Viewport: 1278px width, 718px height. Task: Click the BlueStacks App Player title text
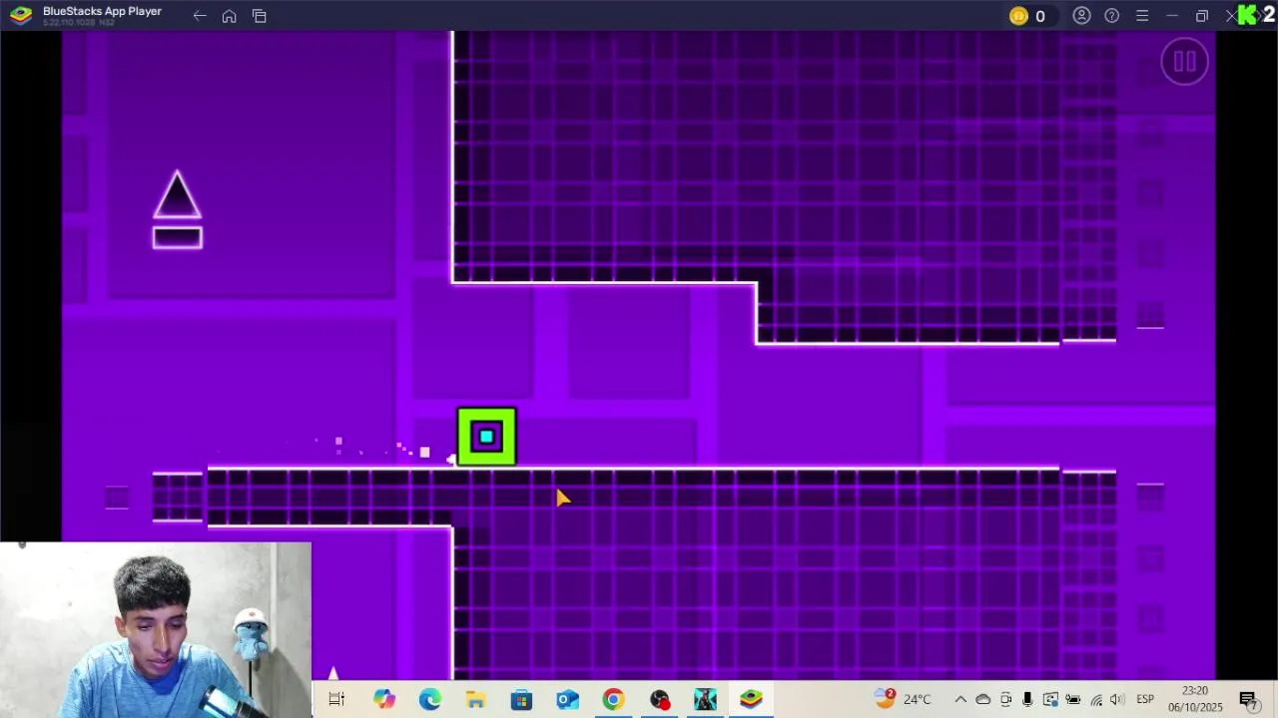click(x=102, y=11)
